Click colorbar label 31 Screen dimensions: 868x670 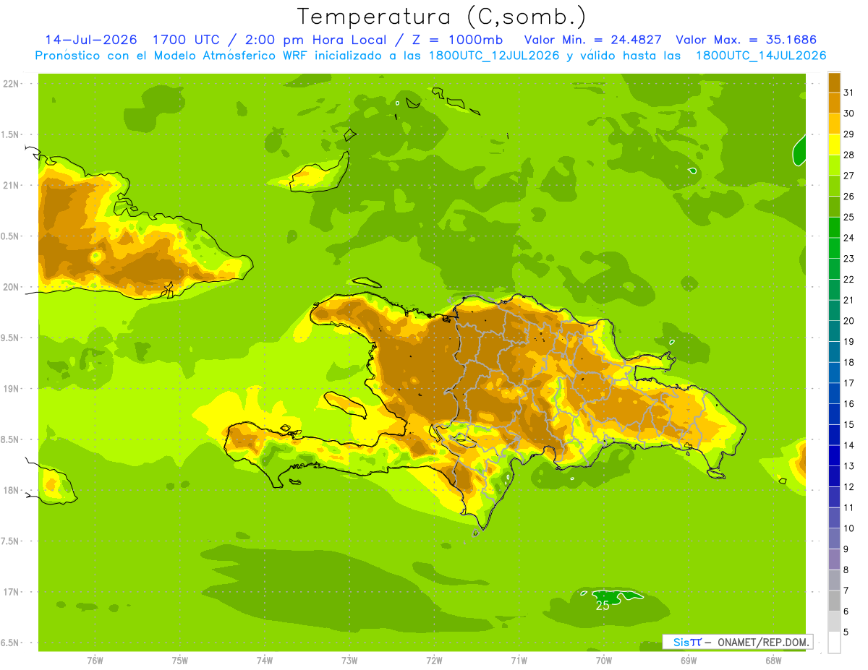[849, 93]
